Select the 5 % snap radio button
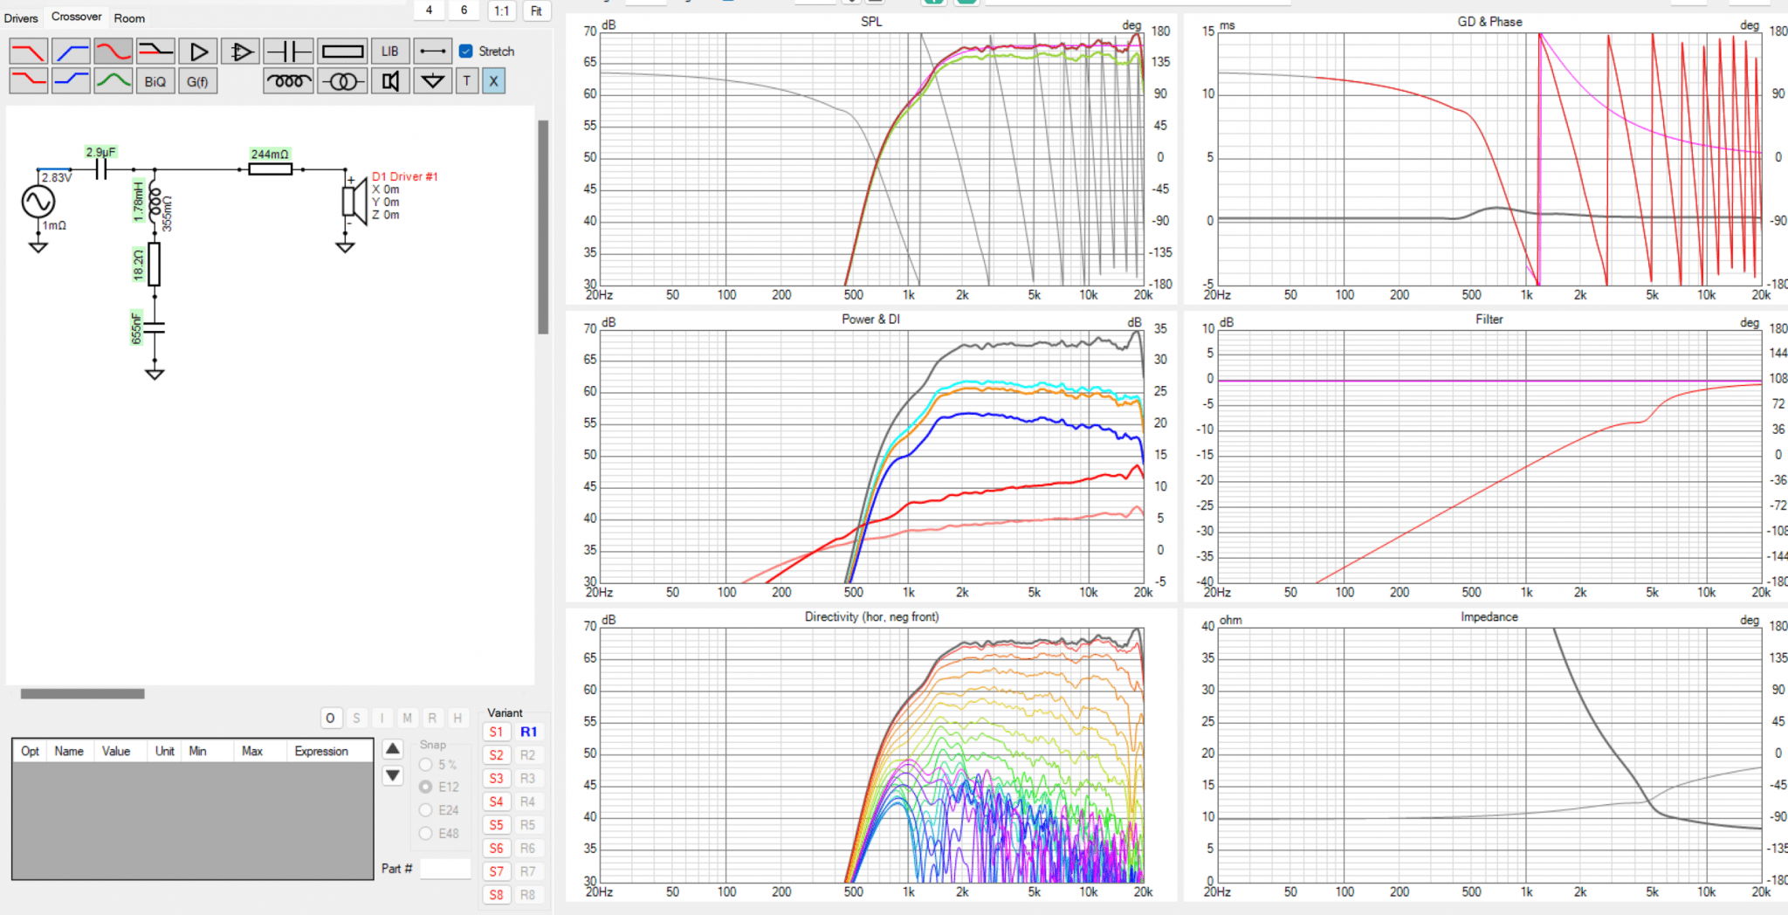 (x=426, y=764)
